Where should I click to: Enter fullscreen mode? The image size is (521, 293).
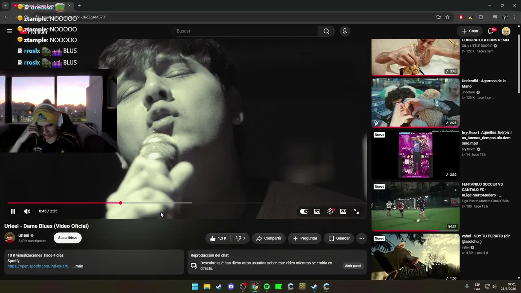[x=356, y=211]
